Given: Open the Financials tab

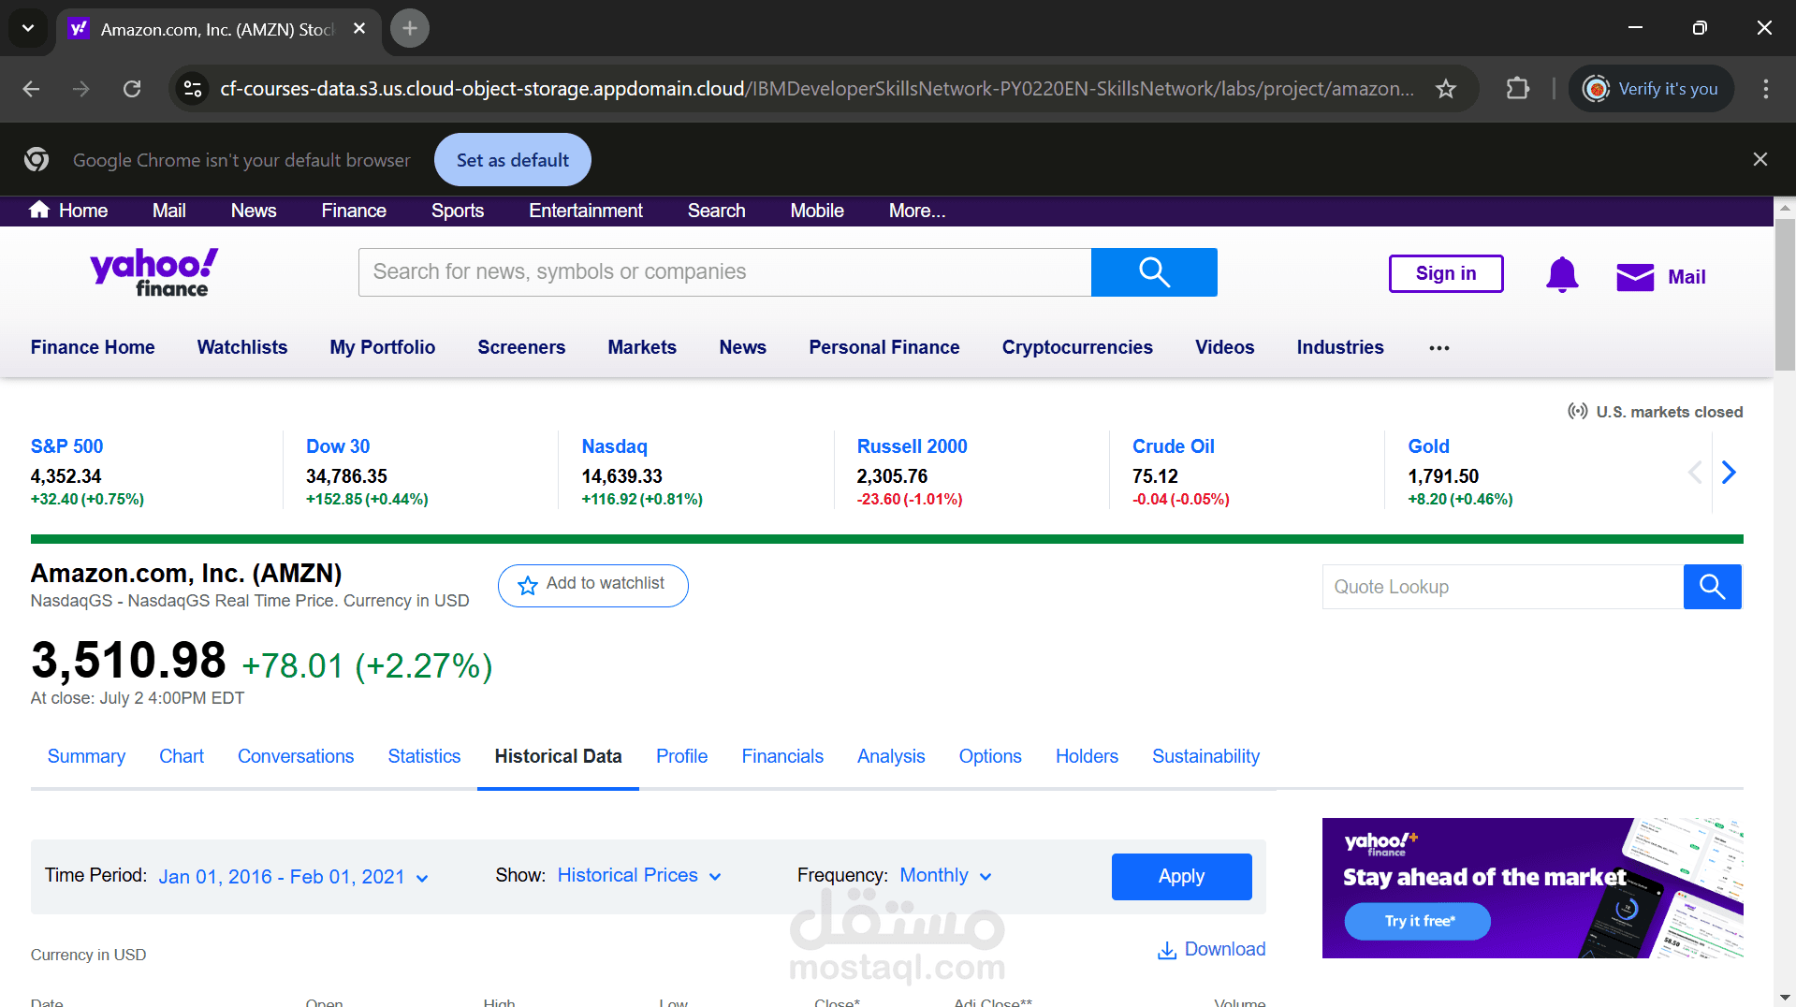Looking at the screenshot, I should 782,756.
